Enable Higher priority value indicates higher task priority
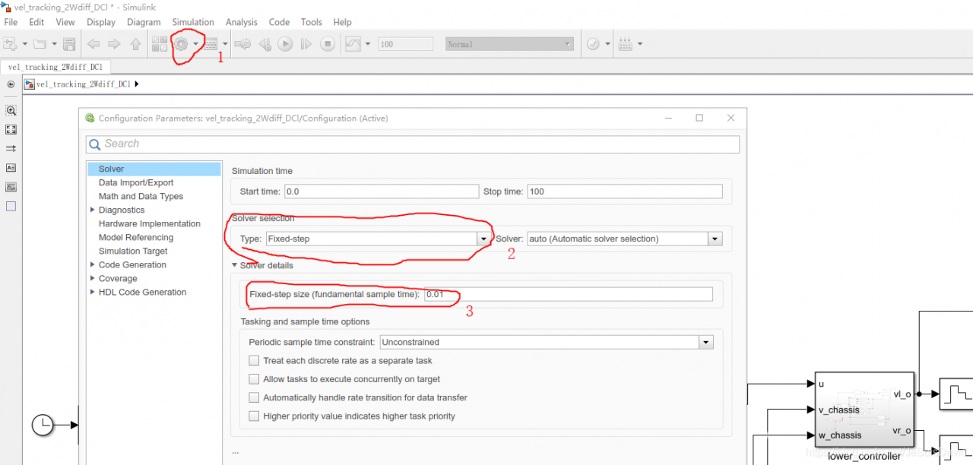This screenshot has height=465, width=973. [x=254, y=416]
